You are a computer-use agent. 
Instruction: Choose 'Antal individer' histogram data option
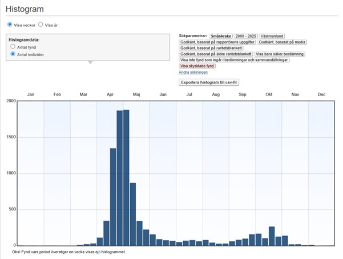13,54
